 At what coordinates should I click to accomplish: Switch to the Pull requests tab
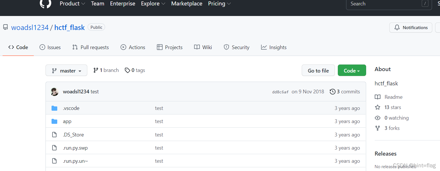click(90, 47)
